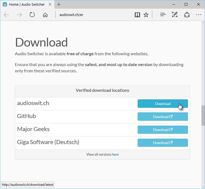Open the 'here' all versions link

point(115,154)
